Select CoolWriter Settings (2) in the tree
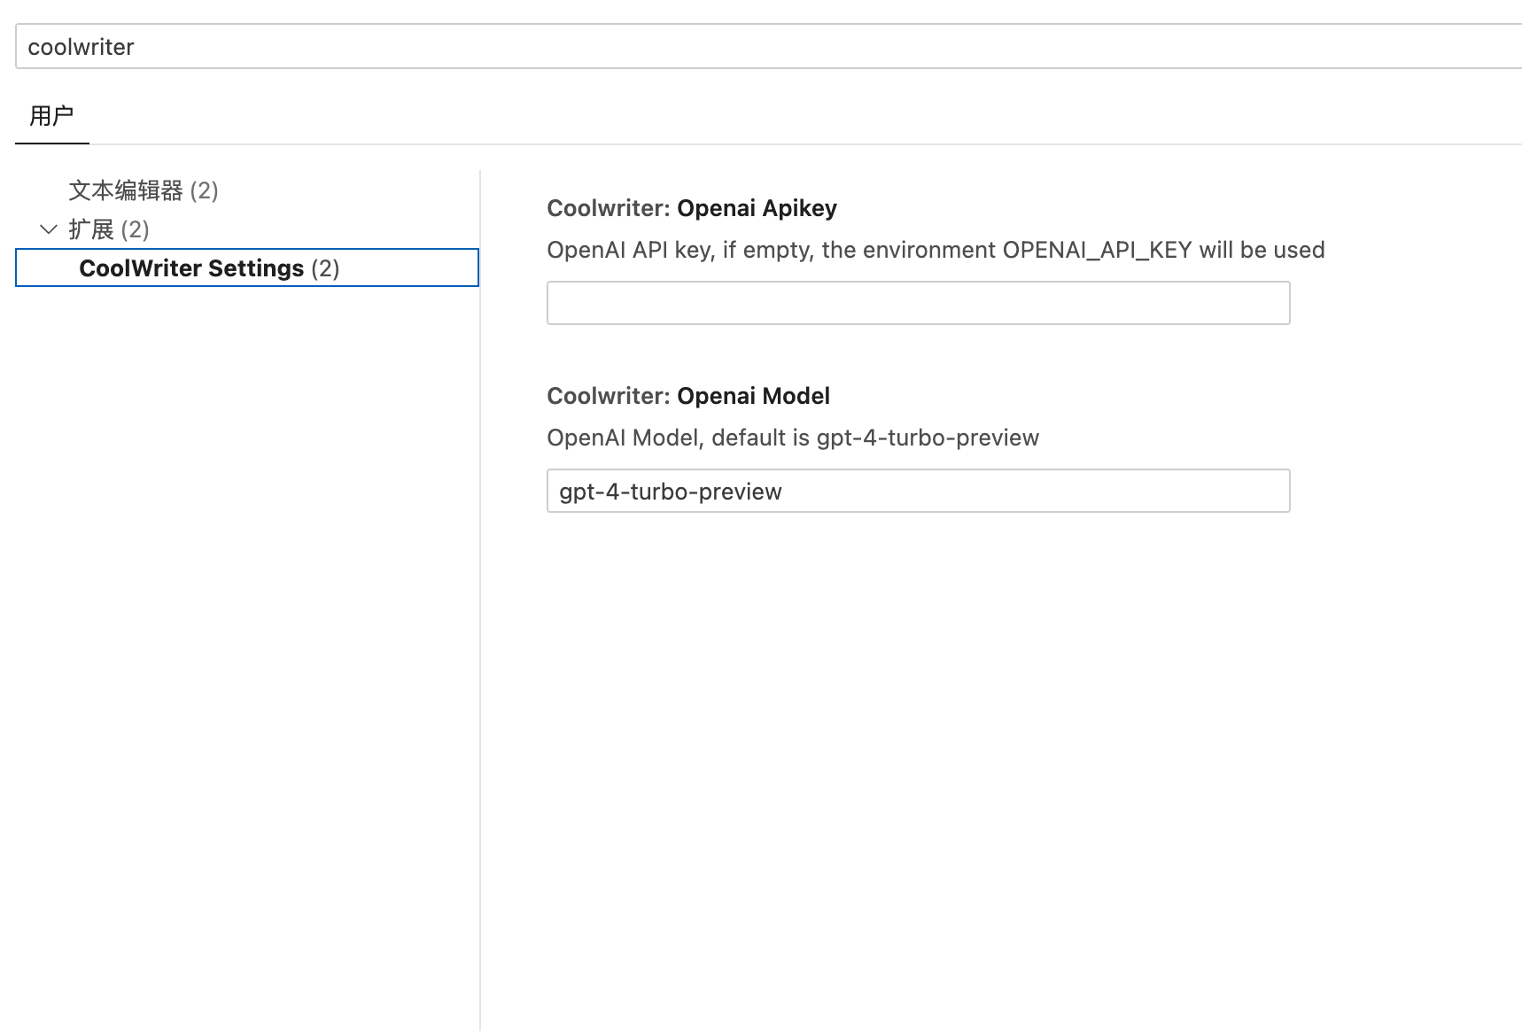1522x1031 pixels. (247, 267)
